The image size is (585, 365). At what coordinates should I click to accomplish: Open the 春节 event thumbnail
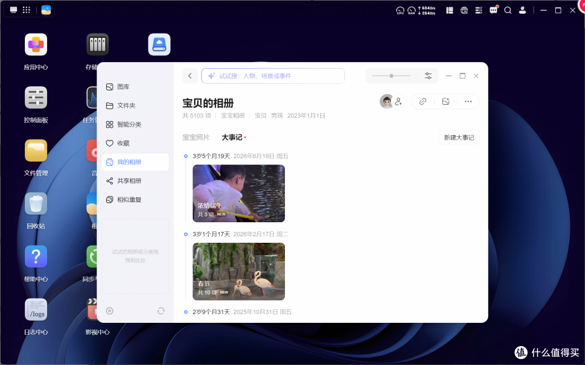(x=239, y=271)
